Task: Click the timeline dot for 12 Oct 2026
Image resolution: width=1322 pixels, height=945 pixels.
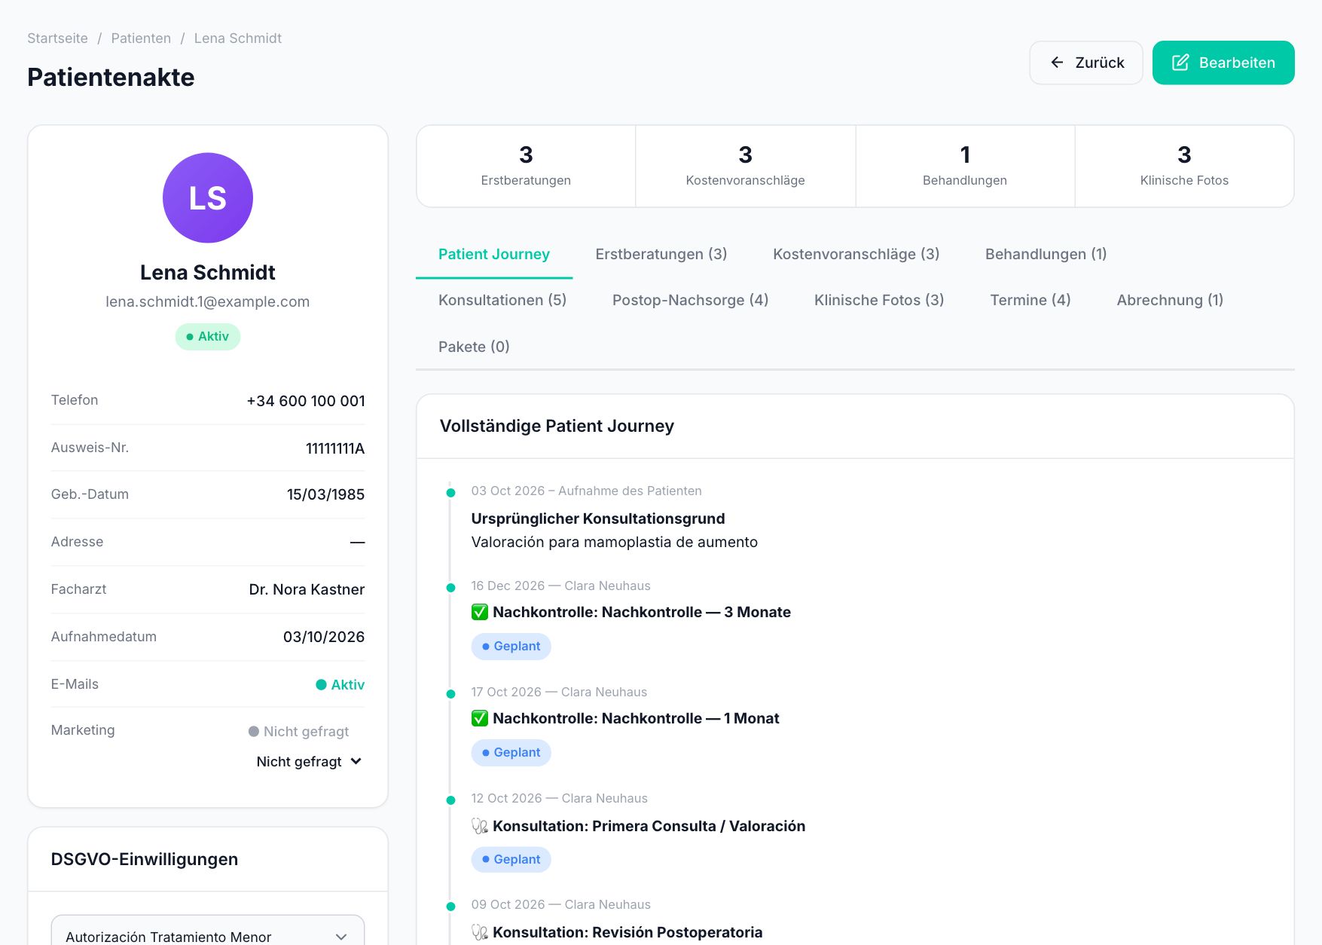Action: tap(450, 800)
